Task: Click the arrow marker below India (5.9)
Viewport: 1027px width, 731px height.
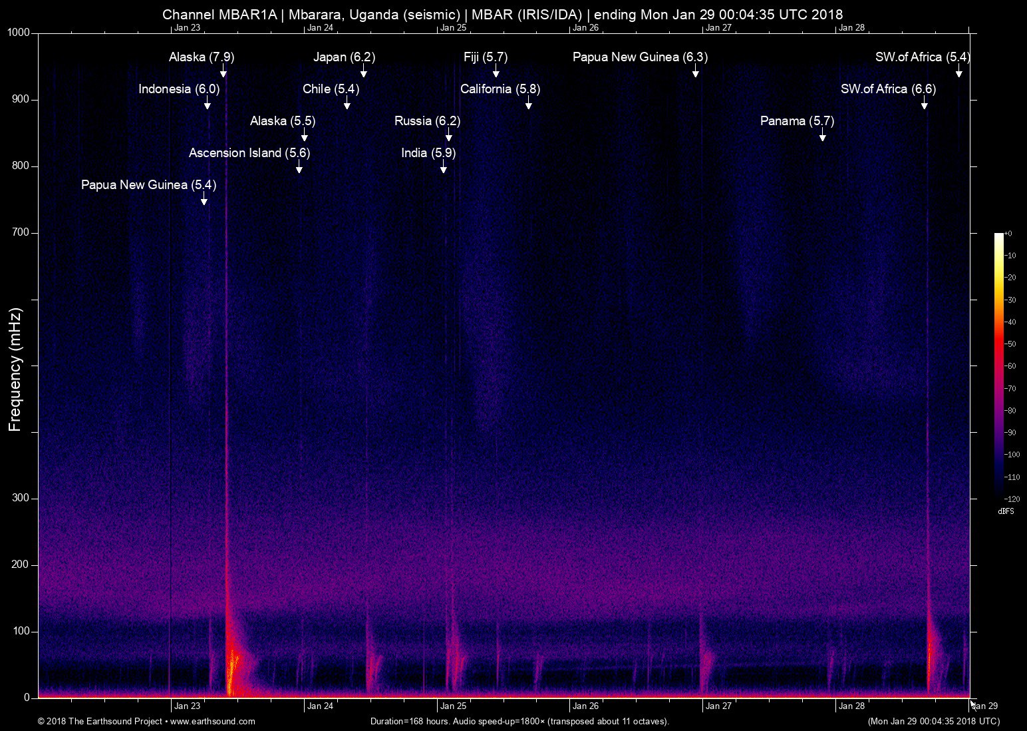Action: click(x=444, y=168)
